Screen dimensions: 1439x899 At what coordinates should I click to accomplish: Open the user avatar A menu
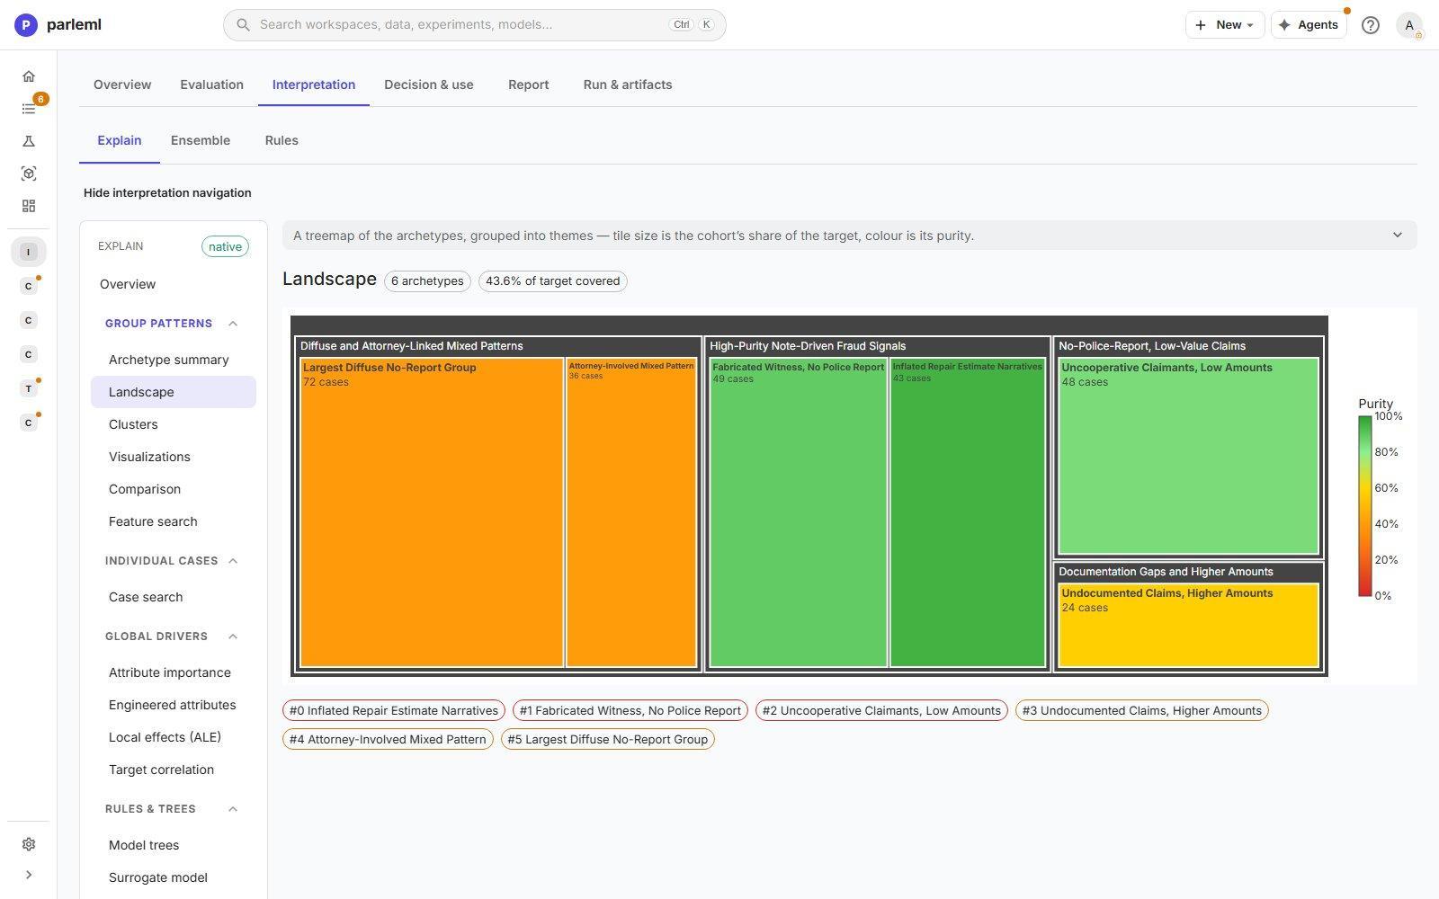point(1408,25)
